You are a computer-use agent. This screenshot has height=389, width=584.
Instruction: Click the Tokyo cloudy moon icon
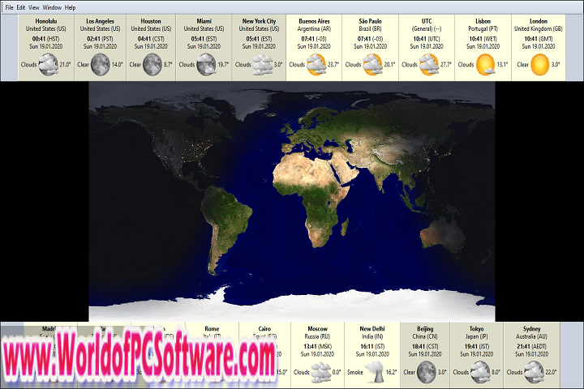click(480, 372)
